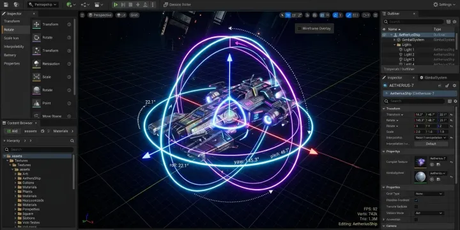
Task: Open the Perspective view mode menu
Action: (x=100, y=15)
